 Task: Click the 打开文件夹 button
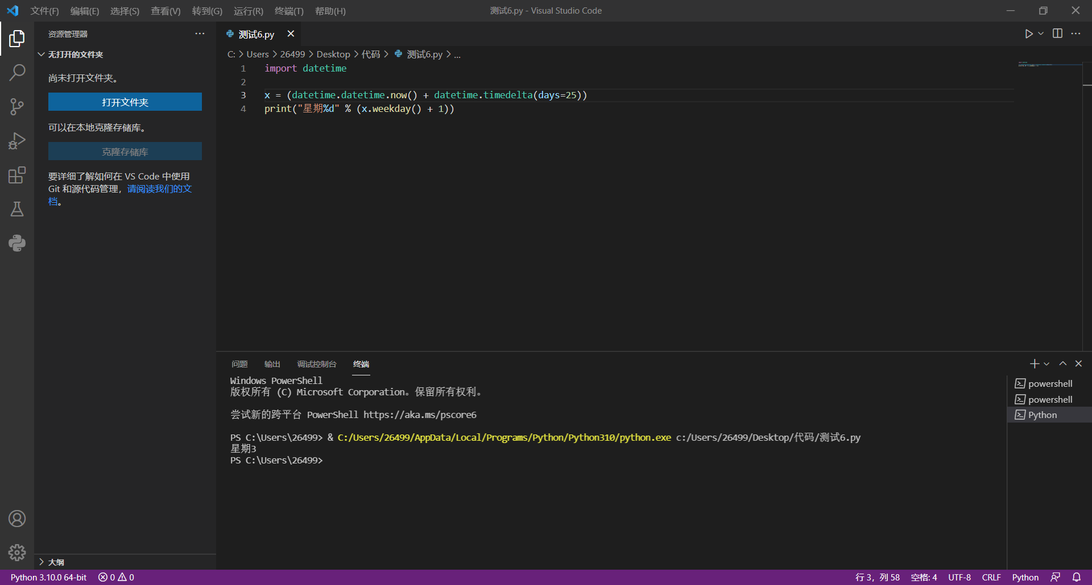click(125, 102)
